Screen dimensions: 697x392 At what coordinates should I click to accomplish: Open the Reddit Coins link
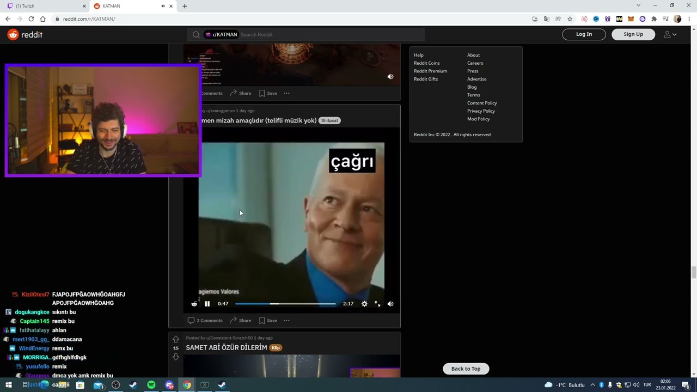427,63
